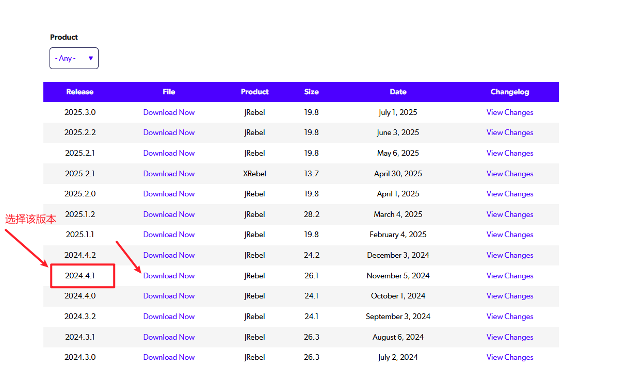View Changes for release 2024.4.0

510,296
